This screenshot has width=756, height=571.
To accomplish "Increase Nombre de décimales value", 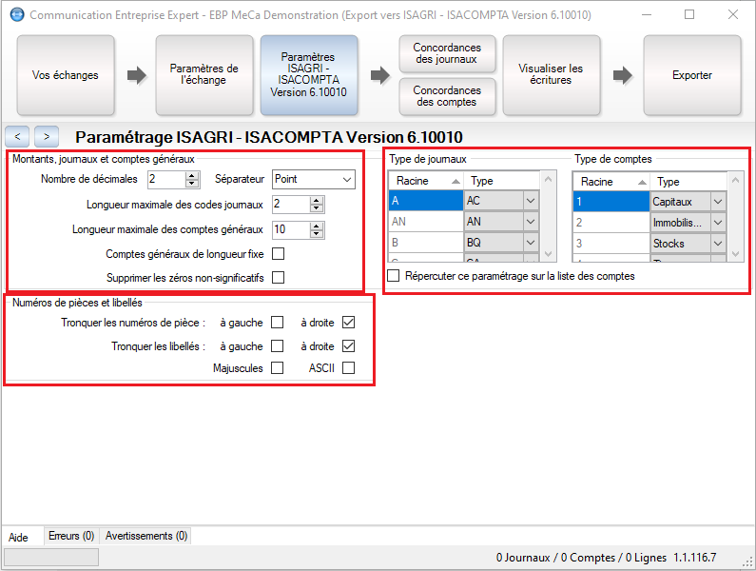I will coord(192,176).
